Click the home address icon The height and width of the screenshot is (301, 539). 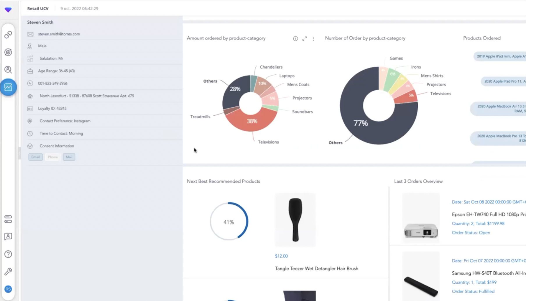tap(30, 96)
